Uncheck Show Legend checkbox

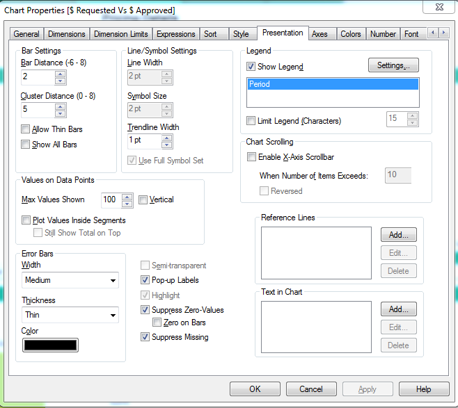251,67
